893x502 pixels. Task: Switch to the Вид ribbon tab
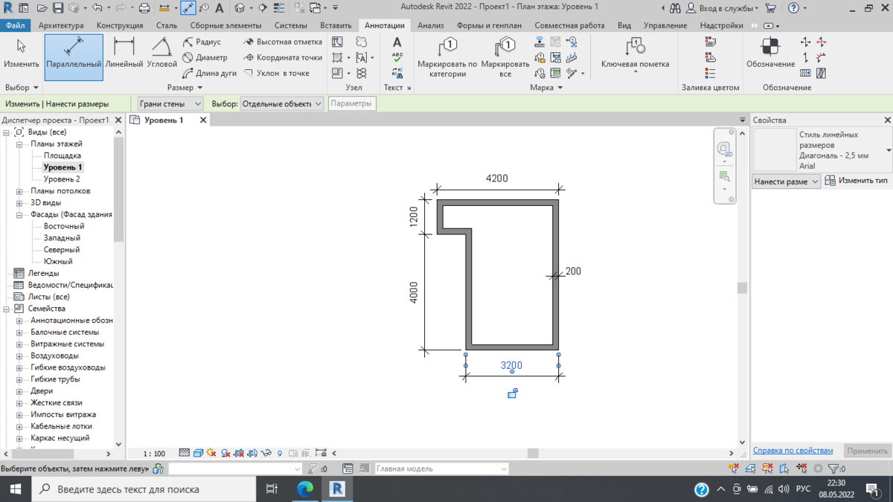coord(624,25)
